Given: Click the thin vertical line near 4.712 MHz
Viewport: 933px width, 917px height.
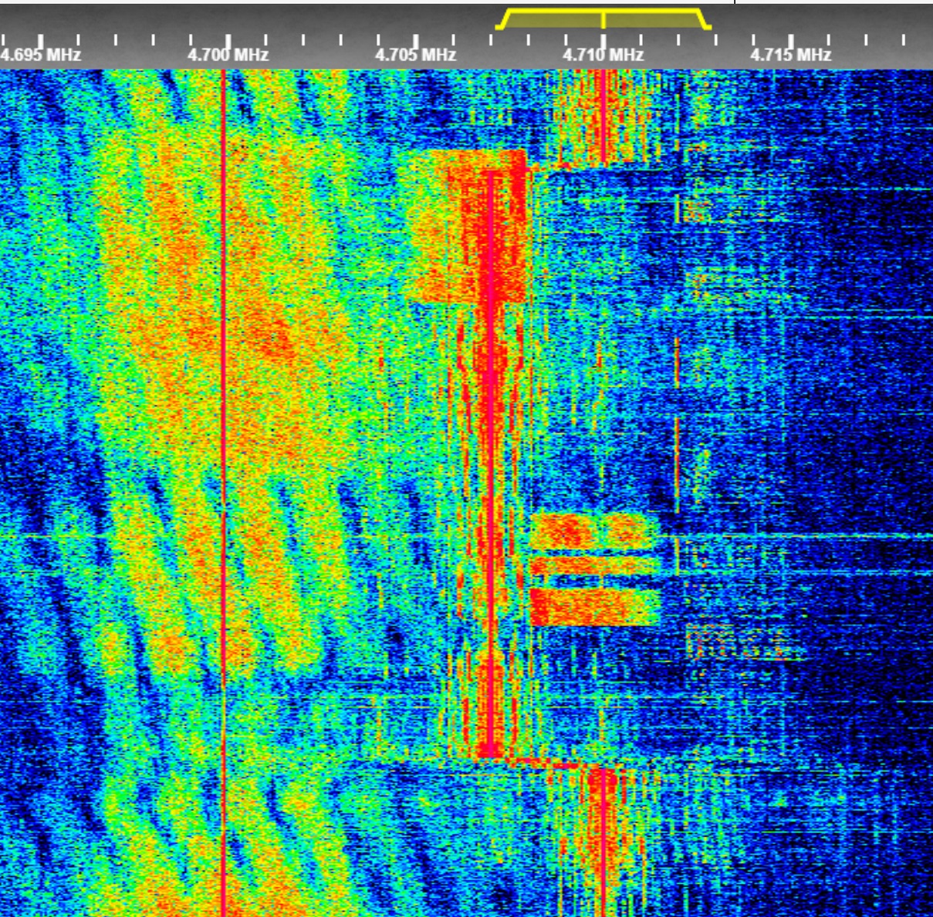Looking at the screenshot, I should (x=677, y=386).
